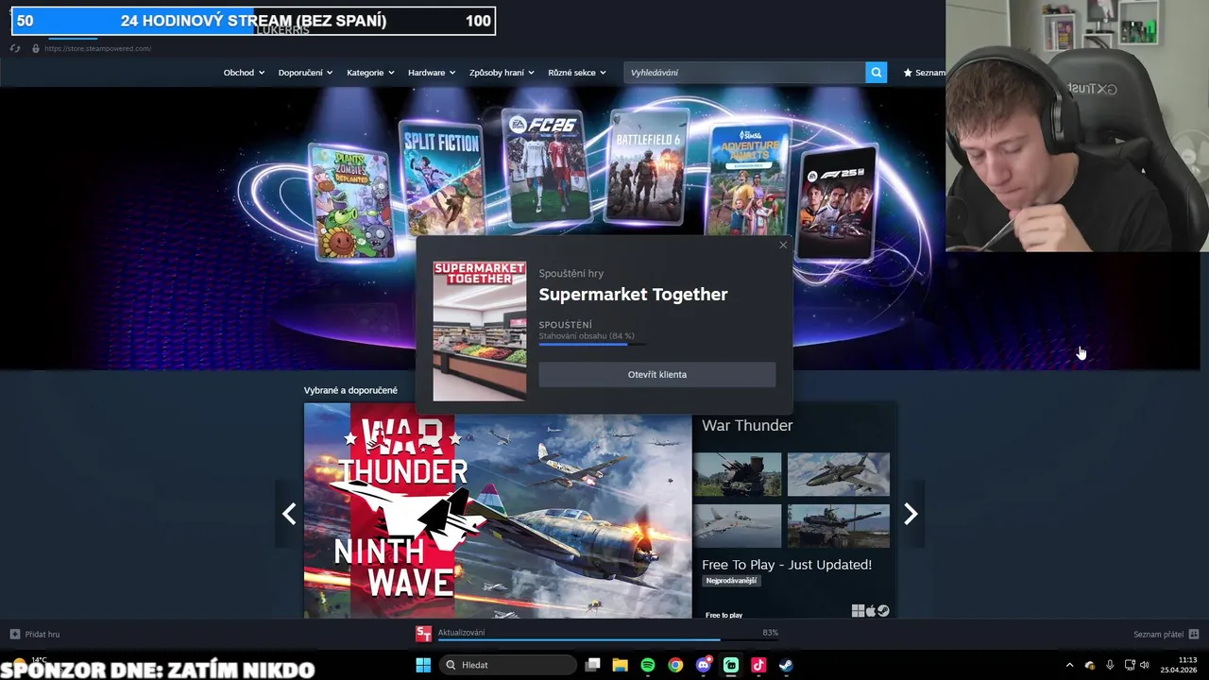View War Thunder tank screenshot thumbnail
The width and height of the screenshot is (1209, 680).
[738, 474]
